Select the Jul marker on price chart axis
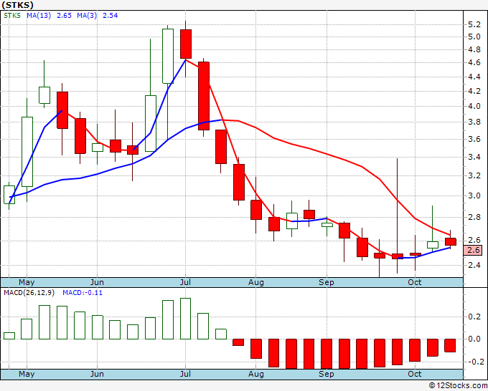This screenshot has height=391, width=488. pyautogui.click(x=186, y=282)
